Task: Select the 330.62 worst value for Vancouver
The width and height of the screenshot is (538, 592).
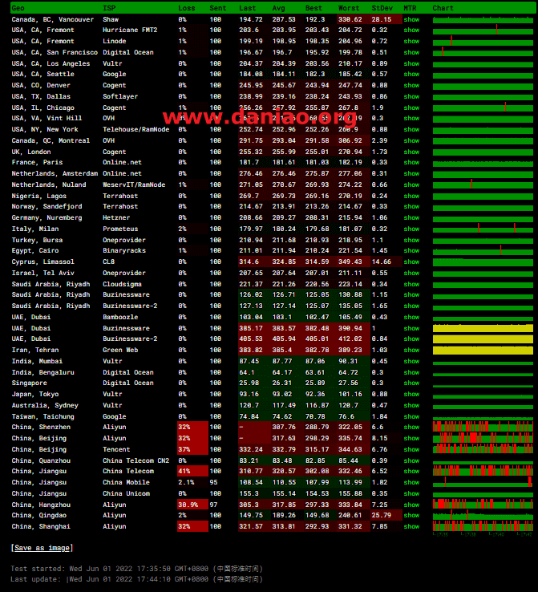Action: tap(350, 19)
